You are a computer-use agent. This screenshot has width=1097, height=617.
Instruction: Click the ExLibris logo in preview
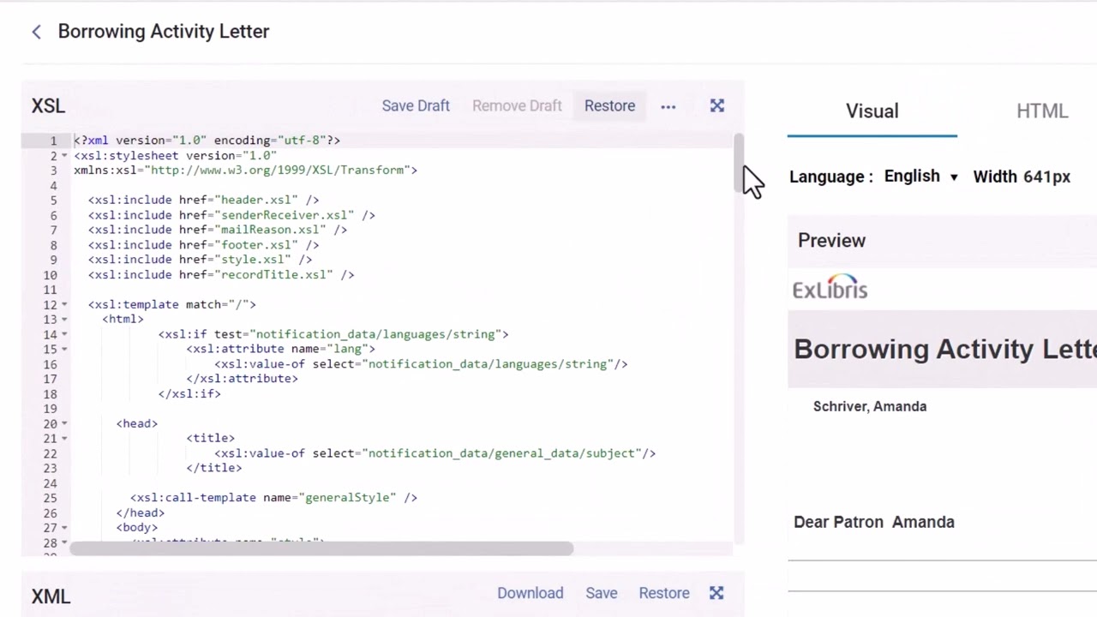pyautogui.click(x=830, y=288)
